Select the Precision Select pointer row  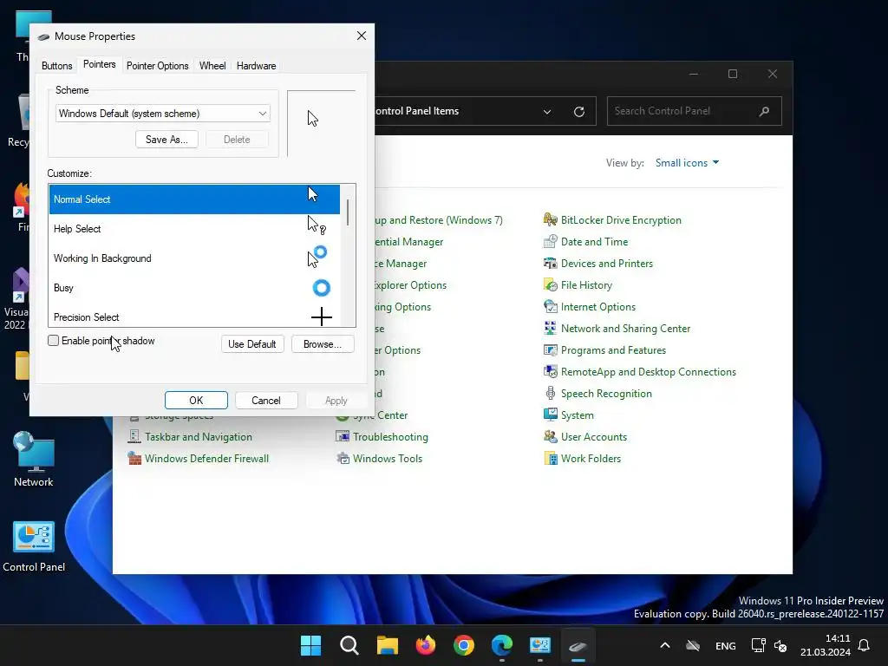click(194, 316)
